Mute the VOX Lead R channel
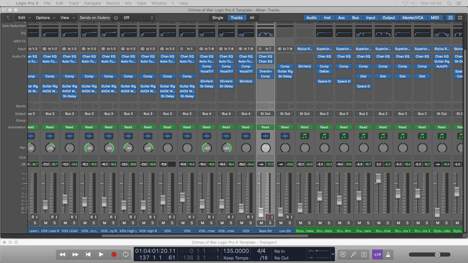This screenshot has height=263, width=468. click(46, 223)
